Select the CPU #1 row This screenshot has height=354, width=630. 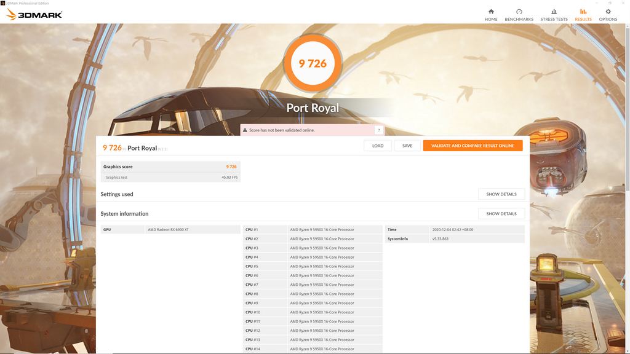coord(313,230)
